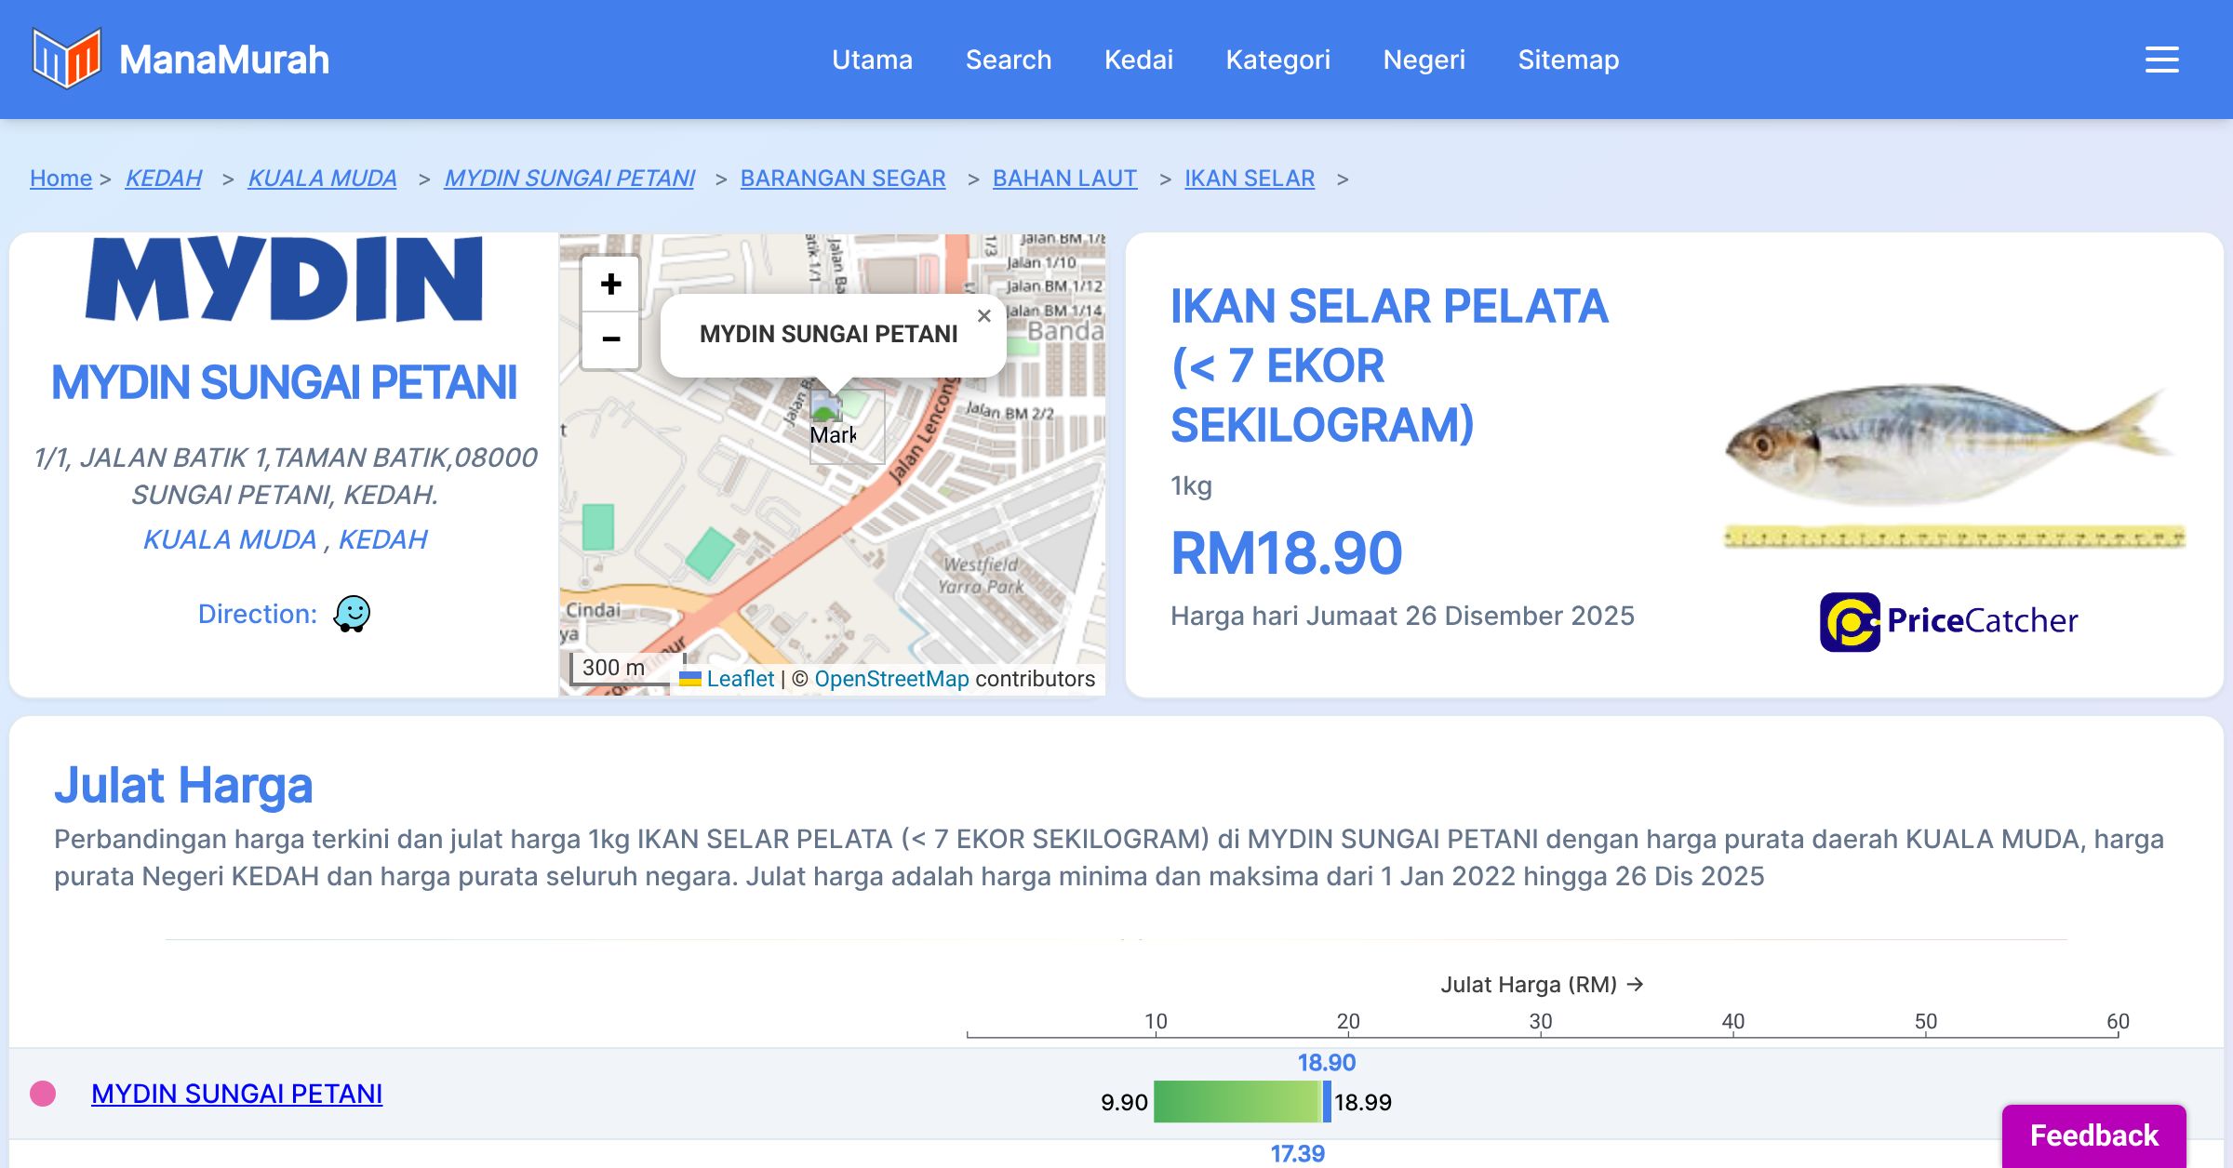Open Waze directions icon
Image resolution: width=2233 pixels, height=1168 pixels.
click(352, 614)
